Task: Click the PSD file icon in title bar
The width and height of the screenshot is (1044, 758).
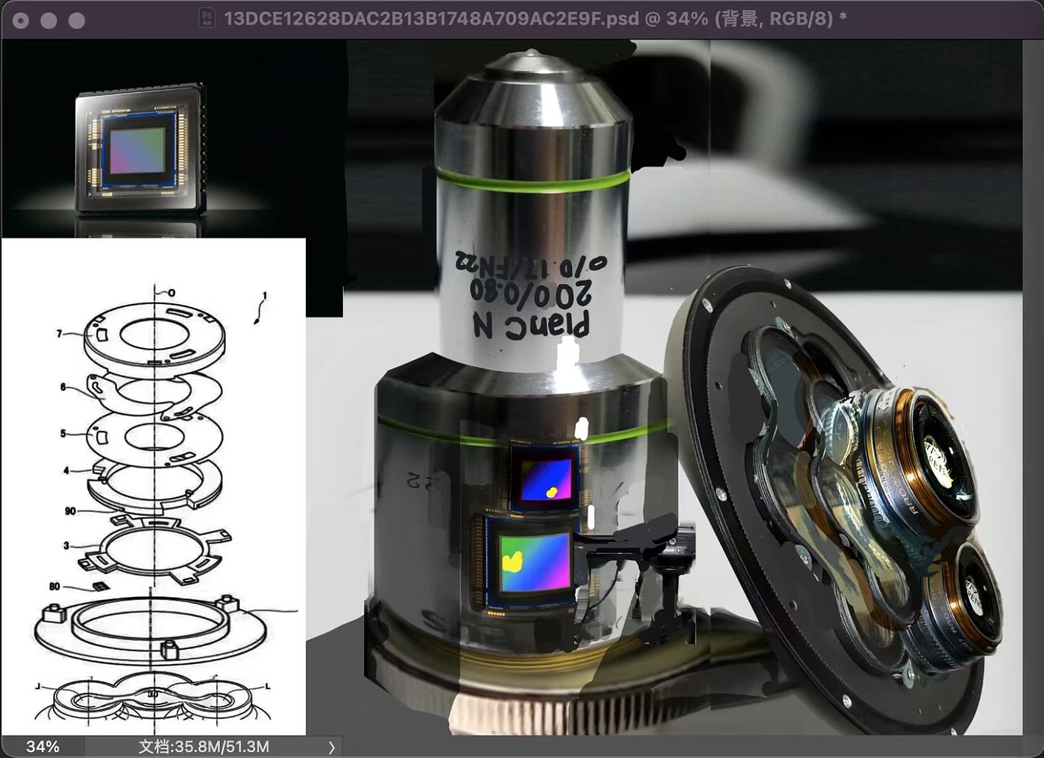Action: 207,19
